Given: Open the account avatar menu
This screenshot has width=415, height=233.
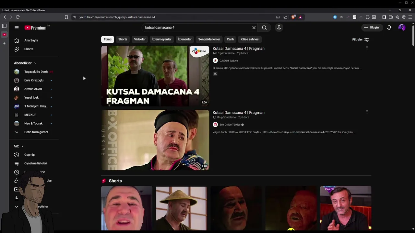Looking at the screenshot, I should point(402,28).
